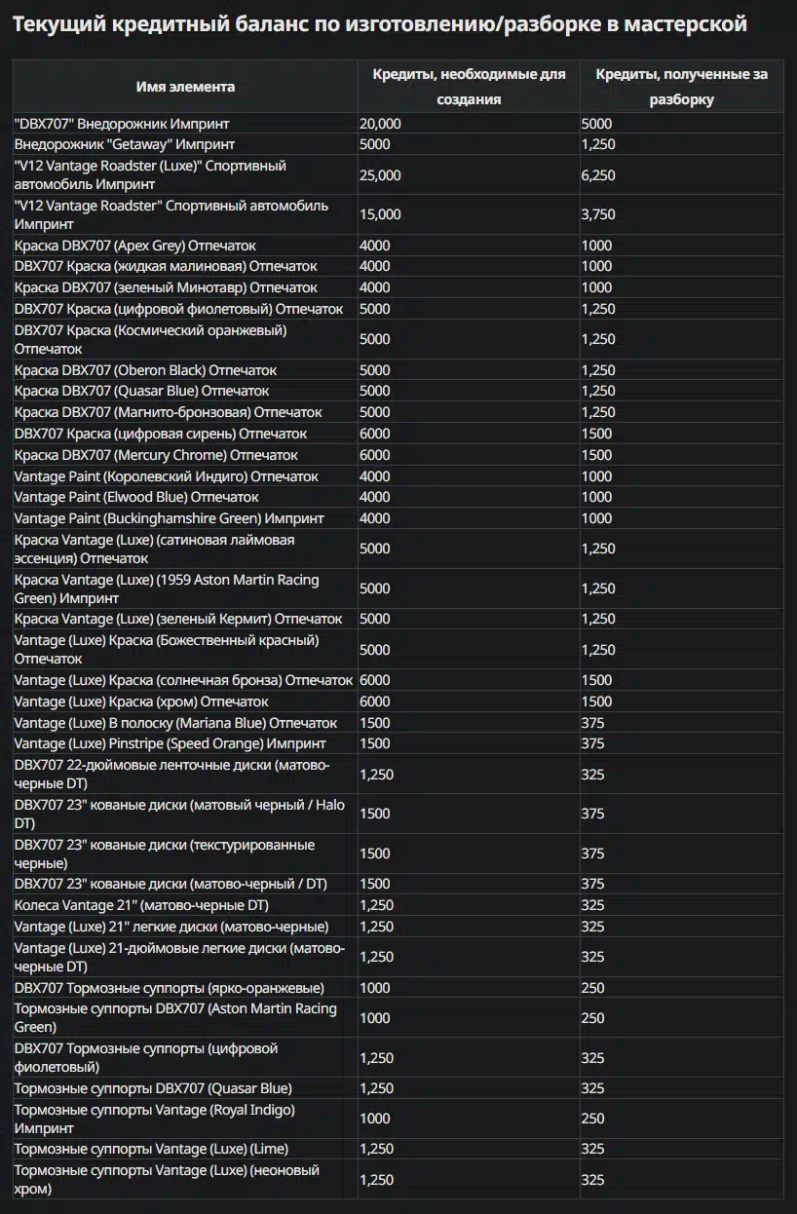This screenshot has height=1214, width=797.
Task: Select Краска Vantage (Luxe) (зеленый Кермит) row
Action: pyautogui.click(x=398, y=619)
